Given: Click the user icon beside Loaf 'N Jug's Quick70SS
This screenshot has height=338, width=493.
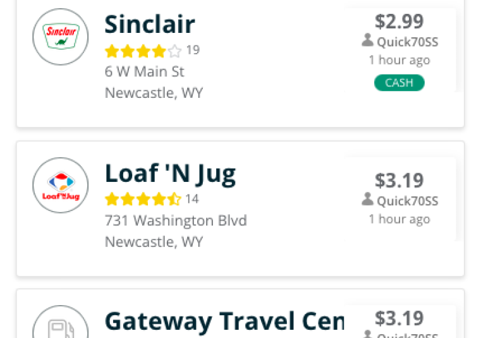Looking at the screenshot, I should (x=367, y=200).
